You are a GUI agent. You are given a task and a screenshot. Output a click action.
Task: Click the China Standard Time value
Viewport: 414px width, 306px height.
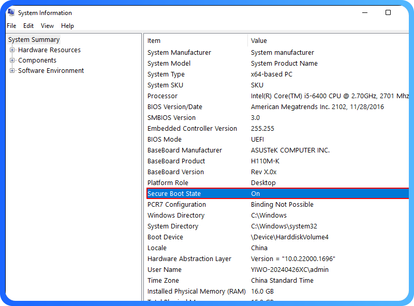(x=282, y=280)
